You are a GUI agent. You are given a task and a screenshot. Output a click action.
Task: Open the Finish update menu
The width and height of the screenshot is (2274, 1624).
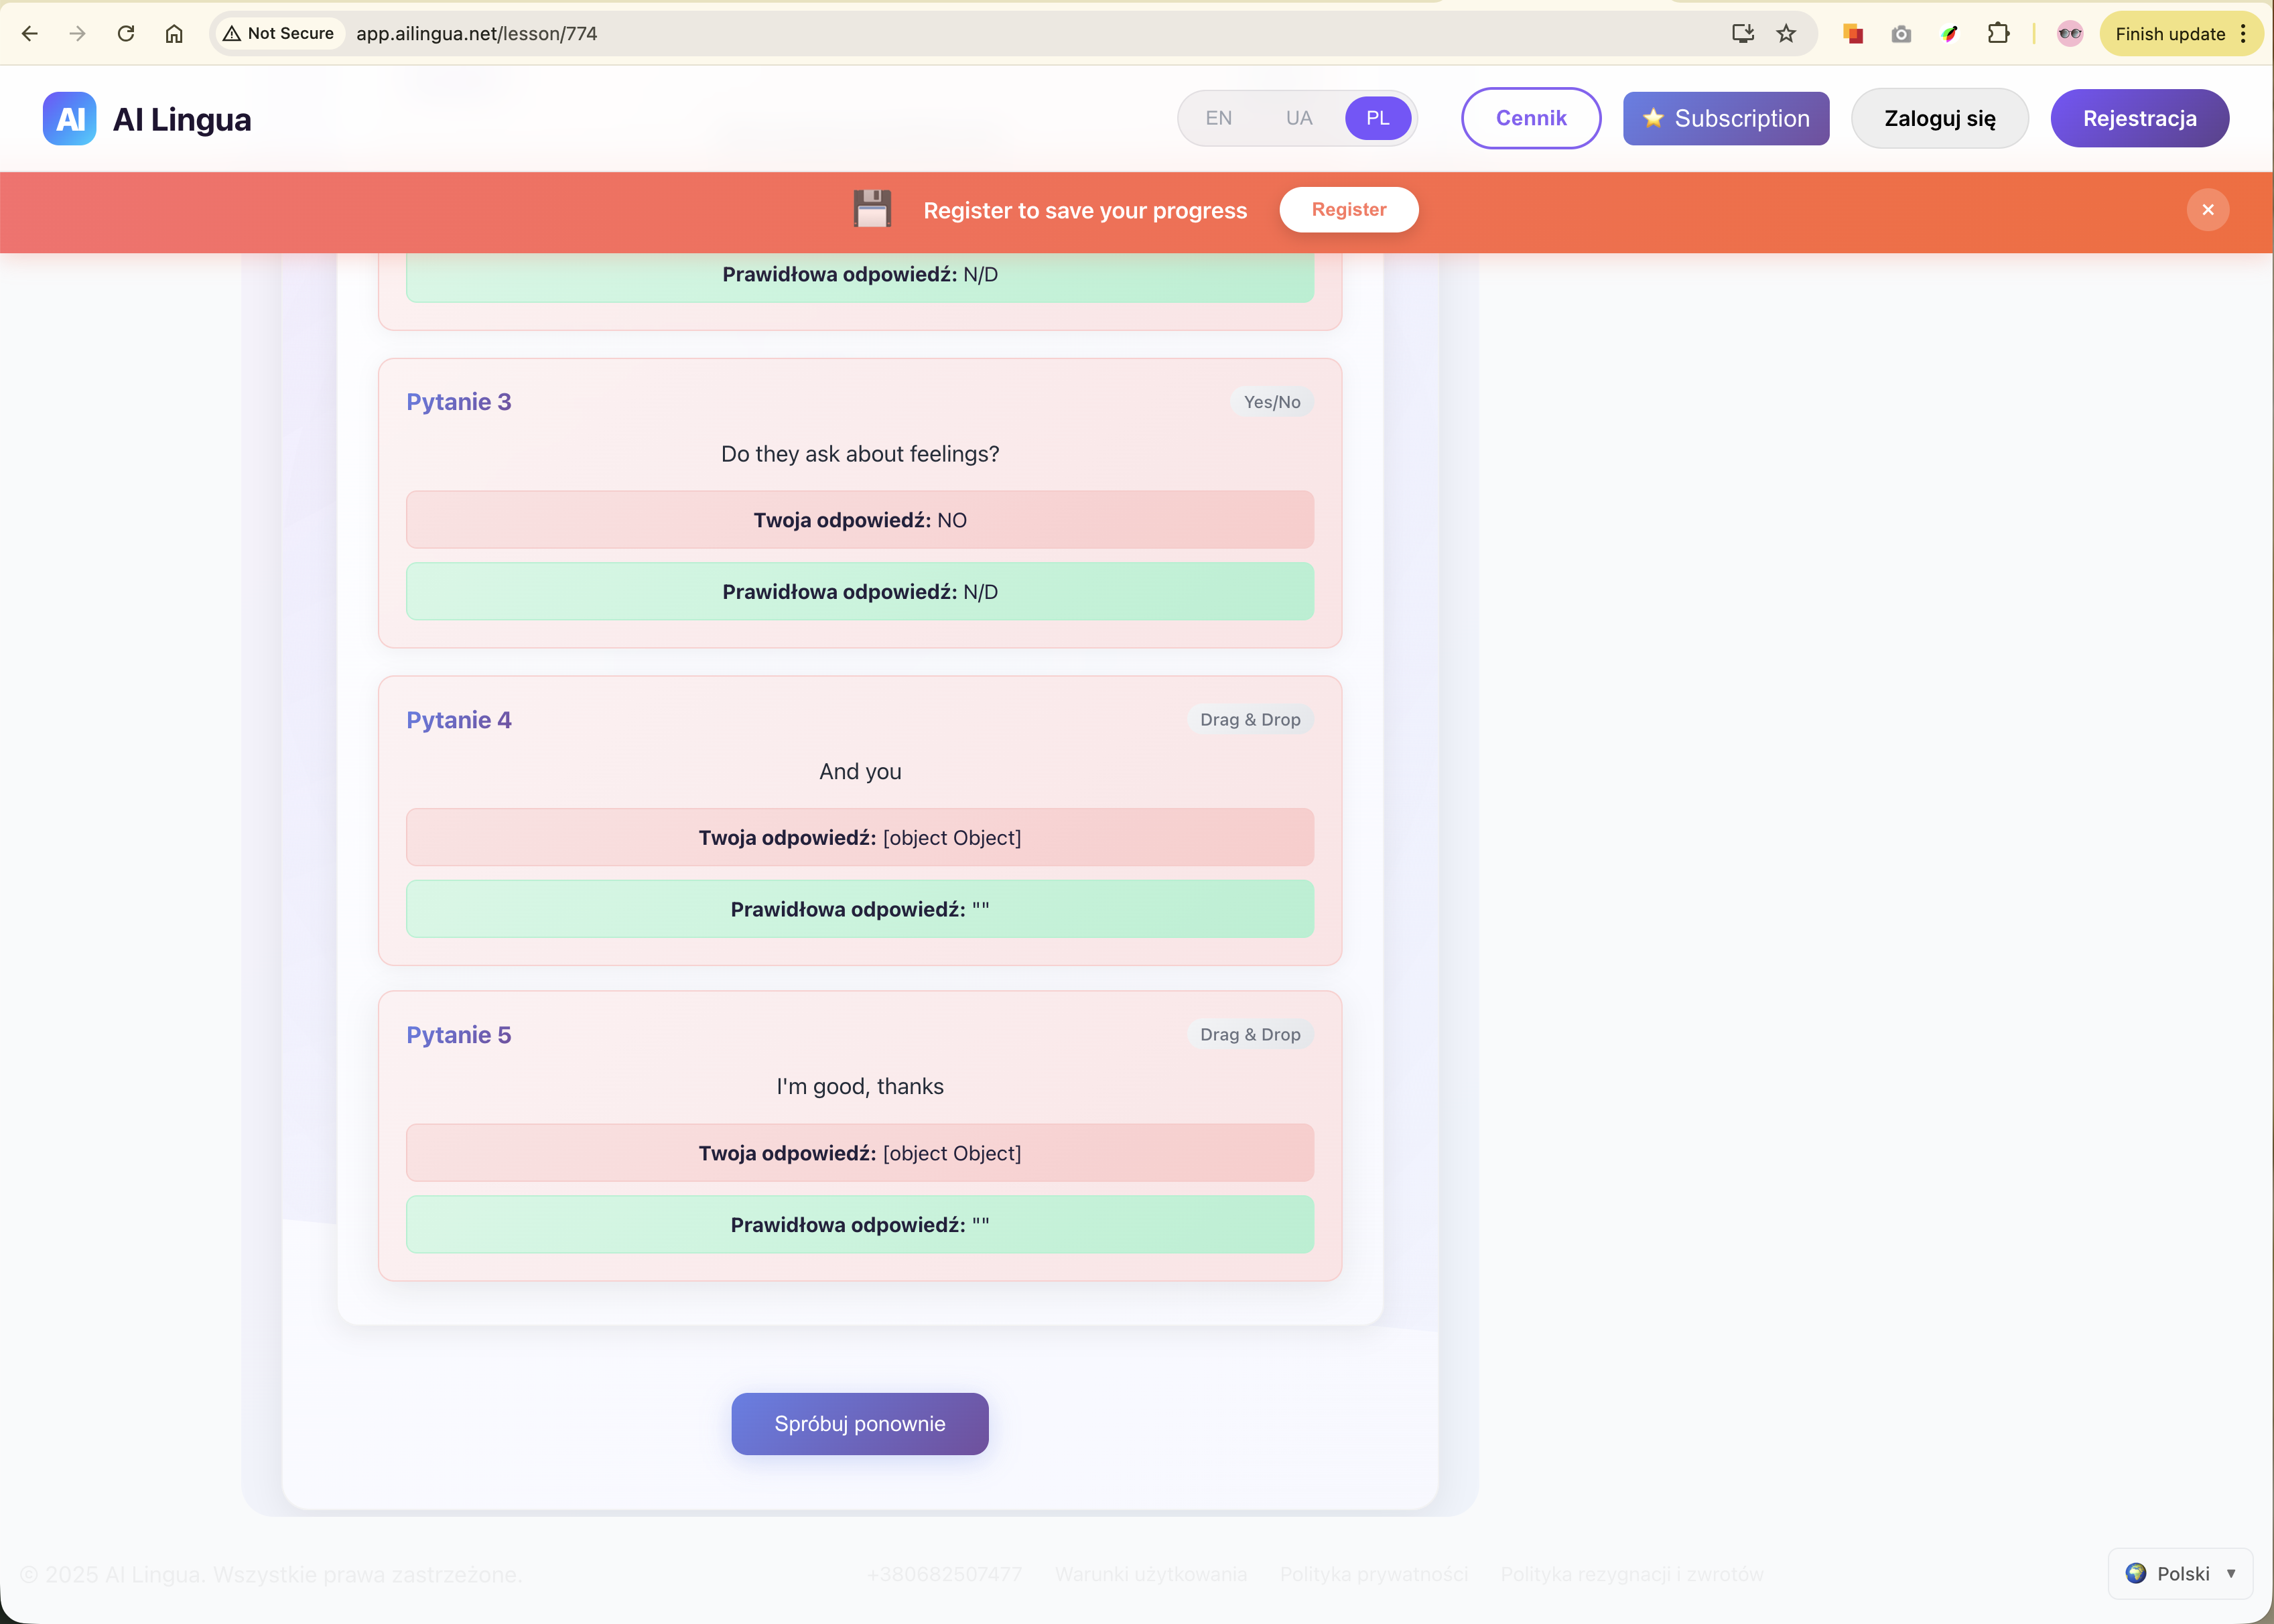click(x=2180, y=34)
